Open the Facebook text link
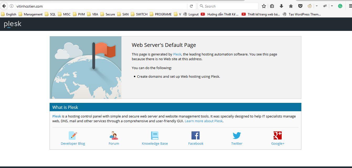352x168 pixels. [196, 143]
